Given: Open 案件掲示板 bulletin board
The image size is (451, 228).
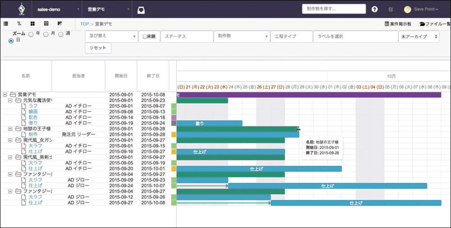Looking at the screenshot, I should pyautogui.click(x=398, y=24).
